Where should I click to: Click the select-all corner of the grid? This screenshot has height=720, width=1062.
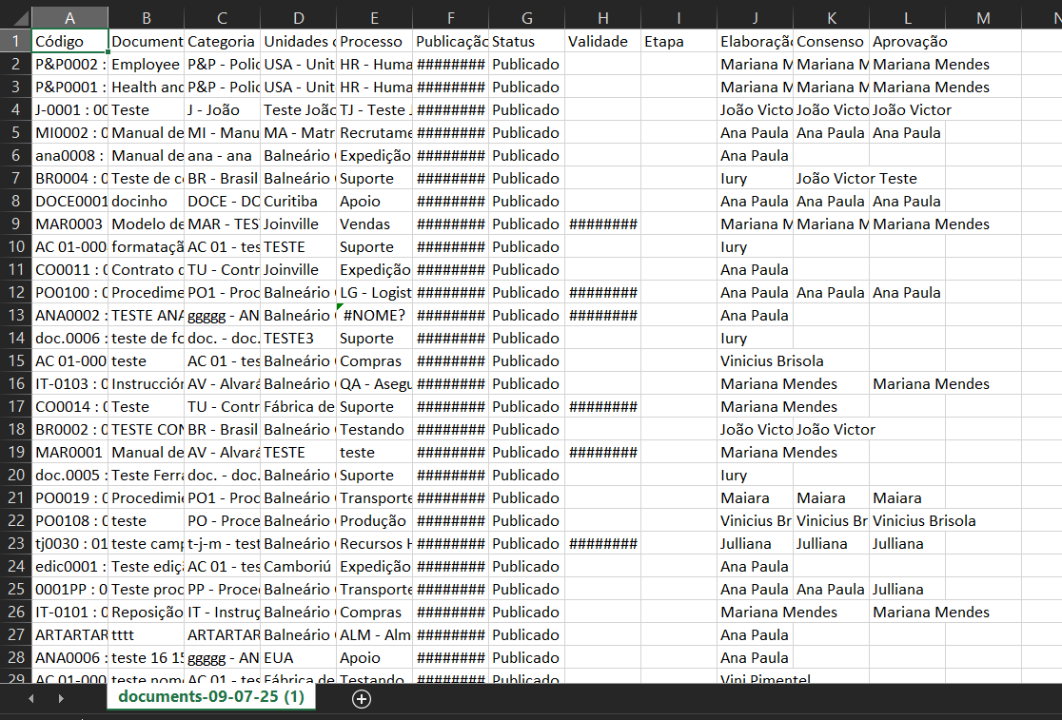[15, 17]
